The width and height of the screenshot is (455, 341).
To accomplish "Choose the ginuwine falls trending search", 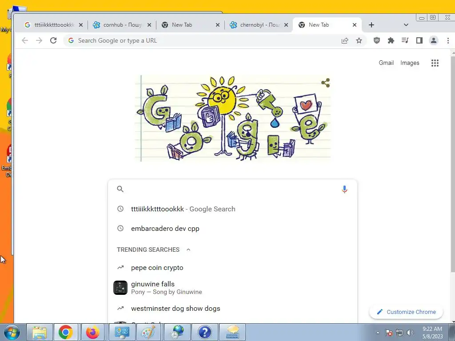I will [x=232, y=288].
